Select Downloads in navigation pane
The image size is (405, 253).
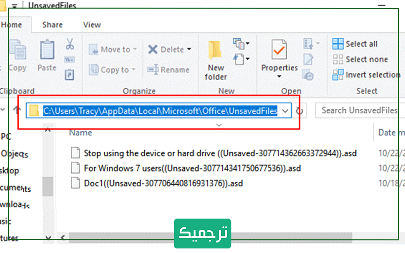[15, 205]
